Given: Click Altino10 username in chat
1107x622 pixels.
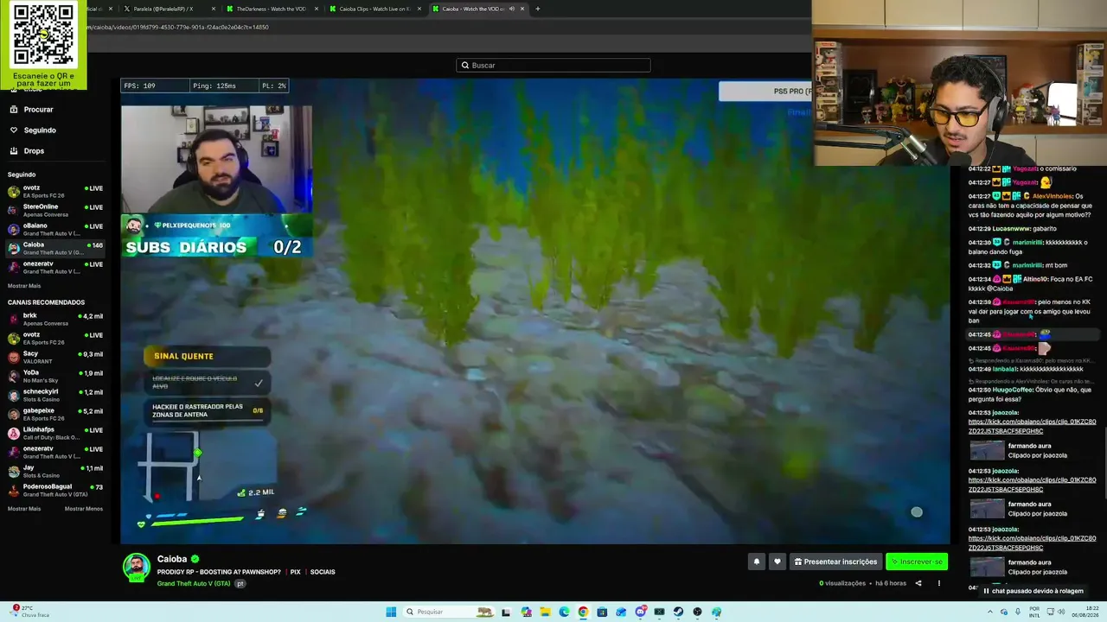Looking at the screenshot, I should [1036, 279].
